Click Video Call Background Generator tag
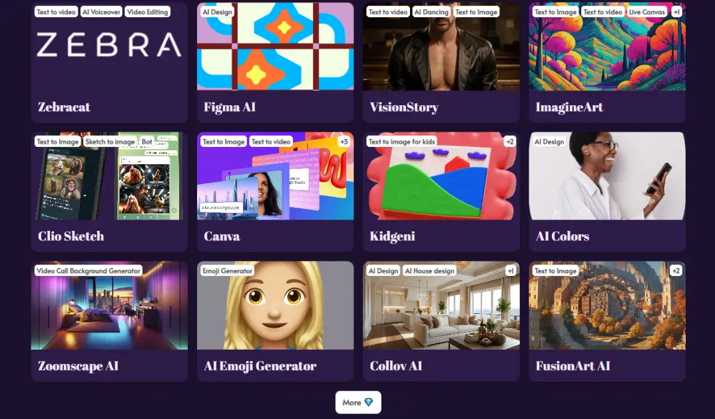Screen dimensions: 715x419 pyautogui.click(x=89, y=271)
